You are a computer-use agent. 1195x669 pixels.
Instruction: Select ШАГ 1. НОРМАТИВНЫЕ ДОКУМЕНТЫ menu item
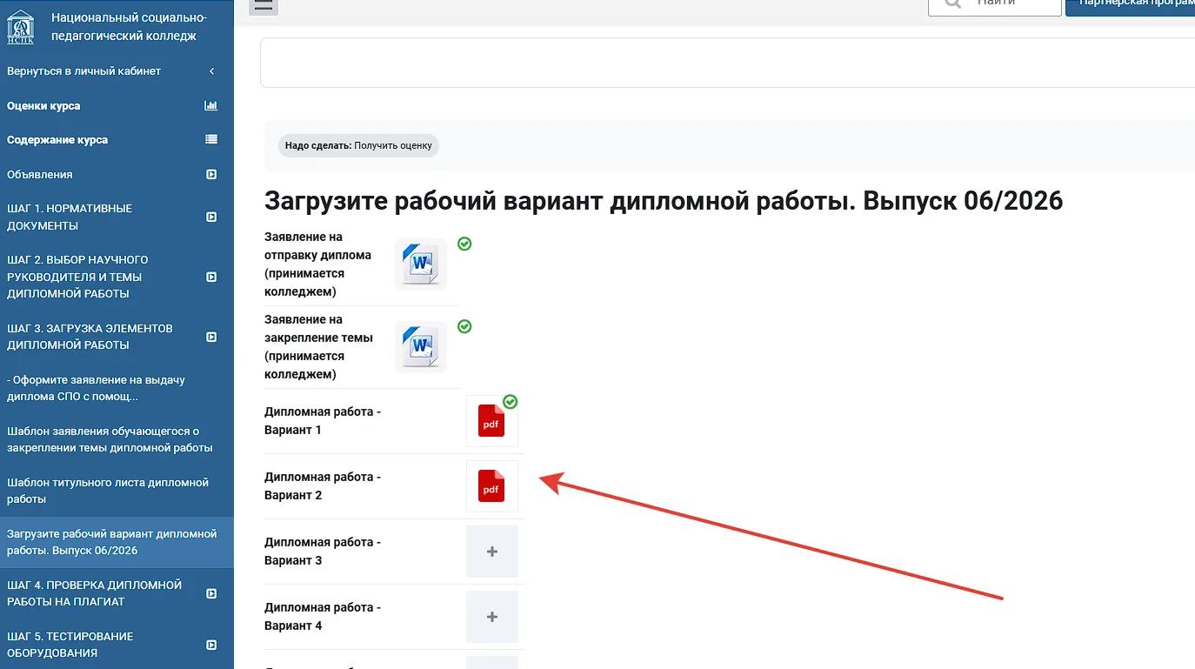click(x=70, y=217)
